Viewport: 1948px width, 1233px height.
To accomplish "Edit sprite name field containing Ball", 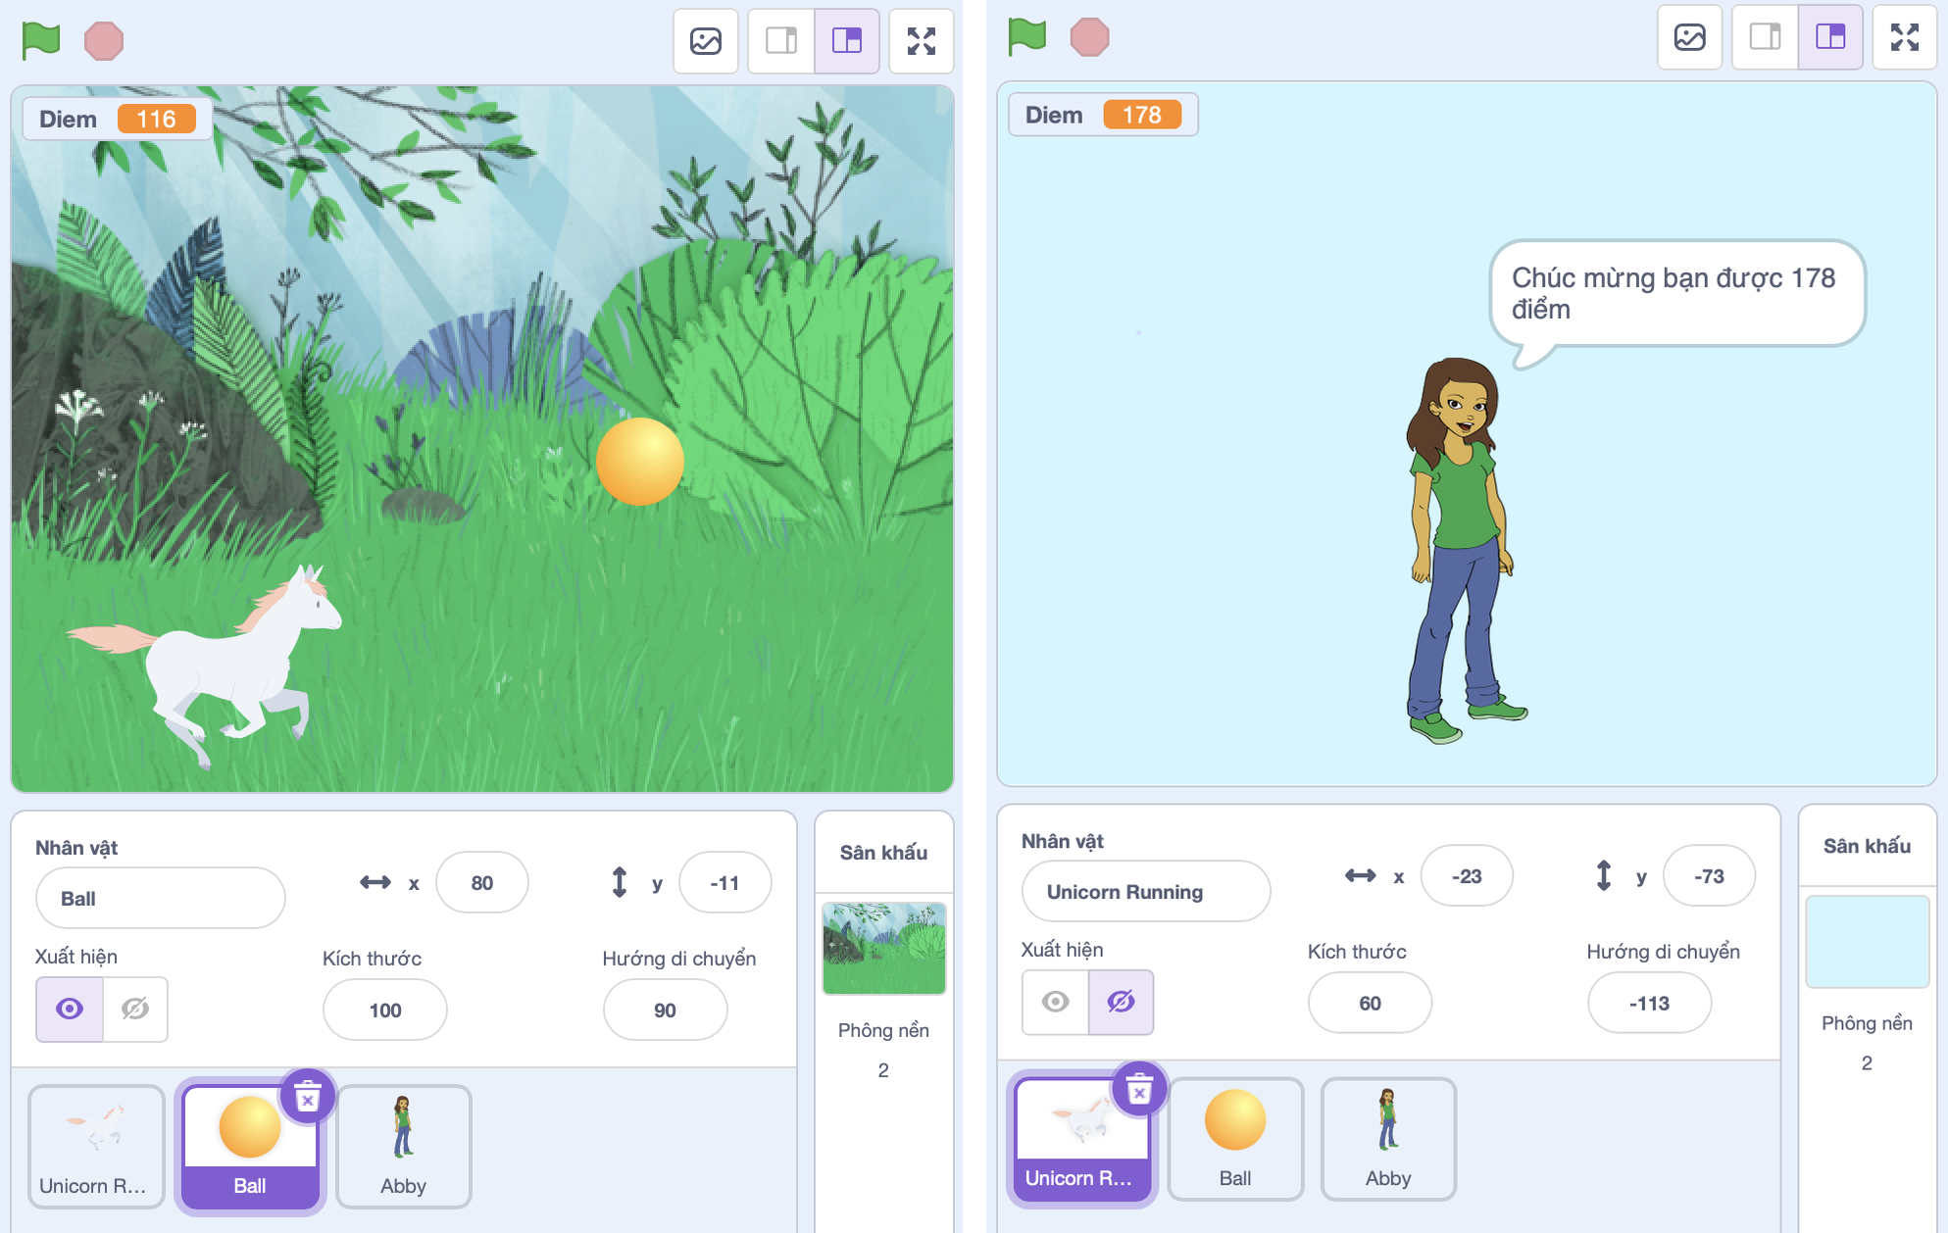I will click(x=161, y=898).
